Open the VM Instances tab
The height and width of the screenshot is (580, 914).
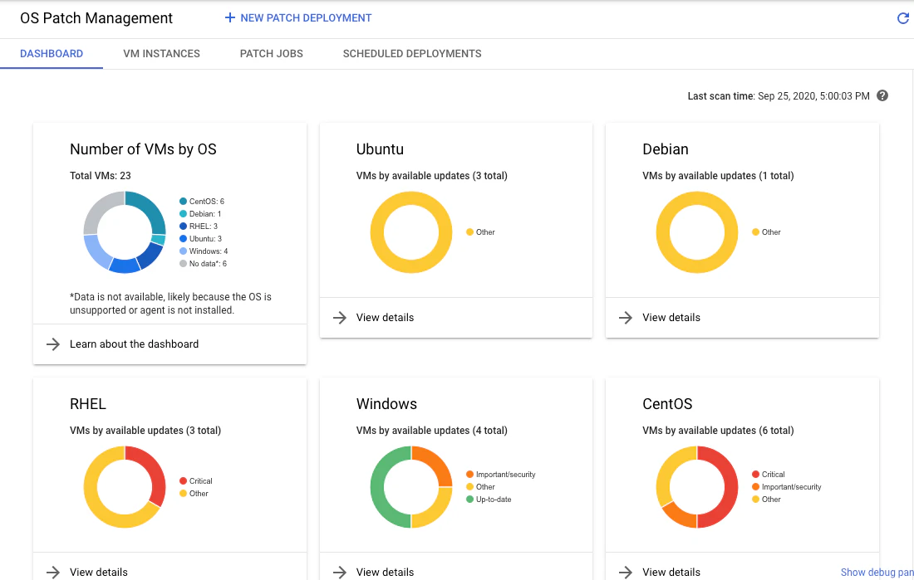tap(161, 54)
